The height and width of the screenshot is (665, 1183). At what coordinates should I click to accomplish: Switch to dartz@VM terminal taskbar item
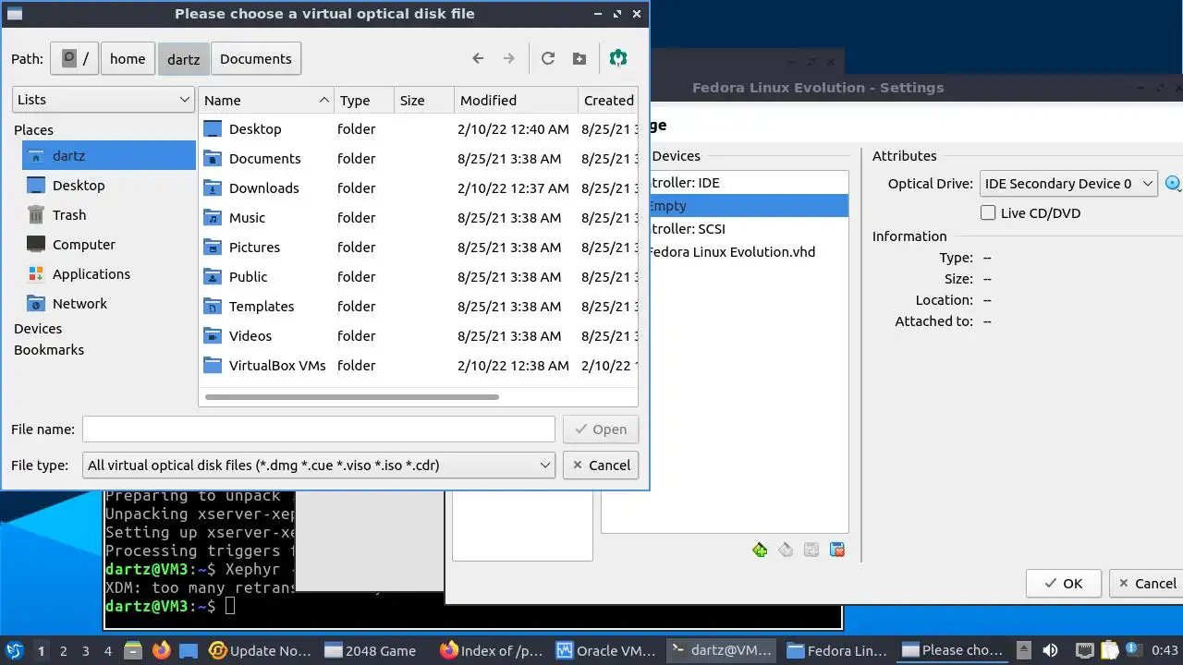[x=722, y=650]
